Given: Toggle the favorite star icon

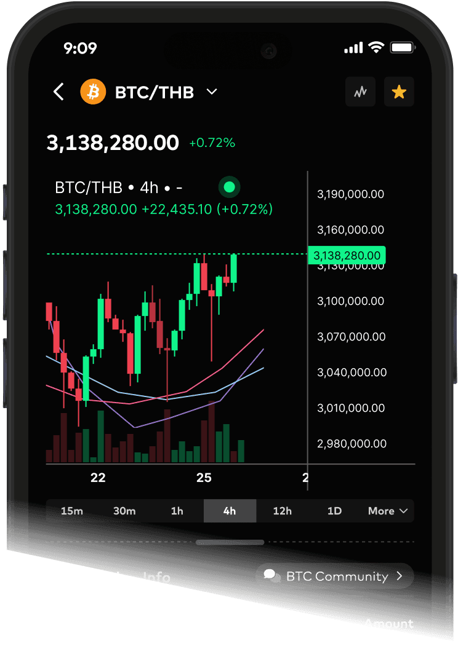Looking at the screenshot, I should tap(399, 92).
